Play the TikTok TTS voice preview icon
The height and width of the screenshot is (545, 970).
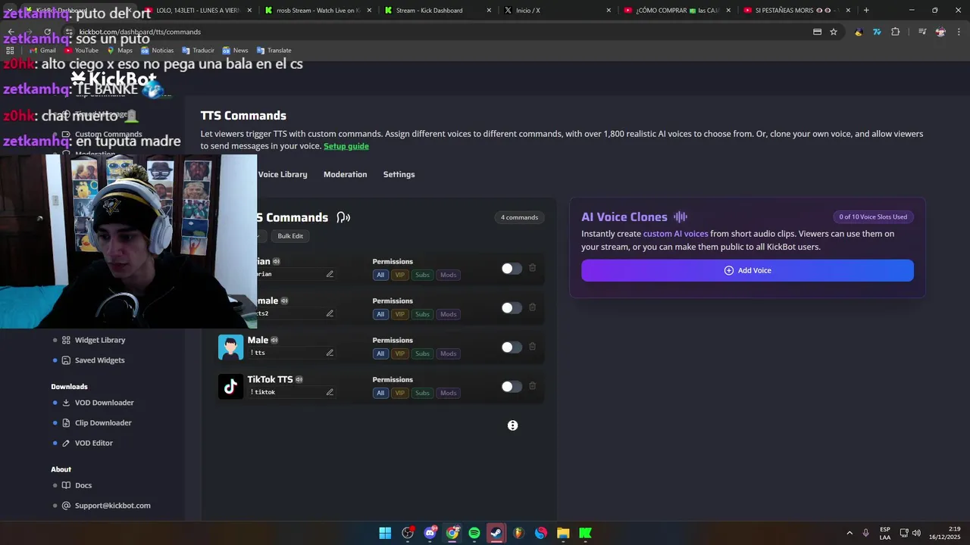[299, 380]
